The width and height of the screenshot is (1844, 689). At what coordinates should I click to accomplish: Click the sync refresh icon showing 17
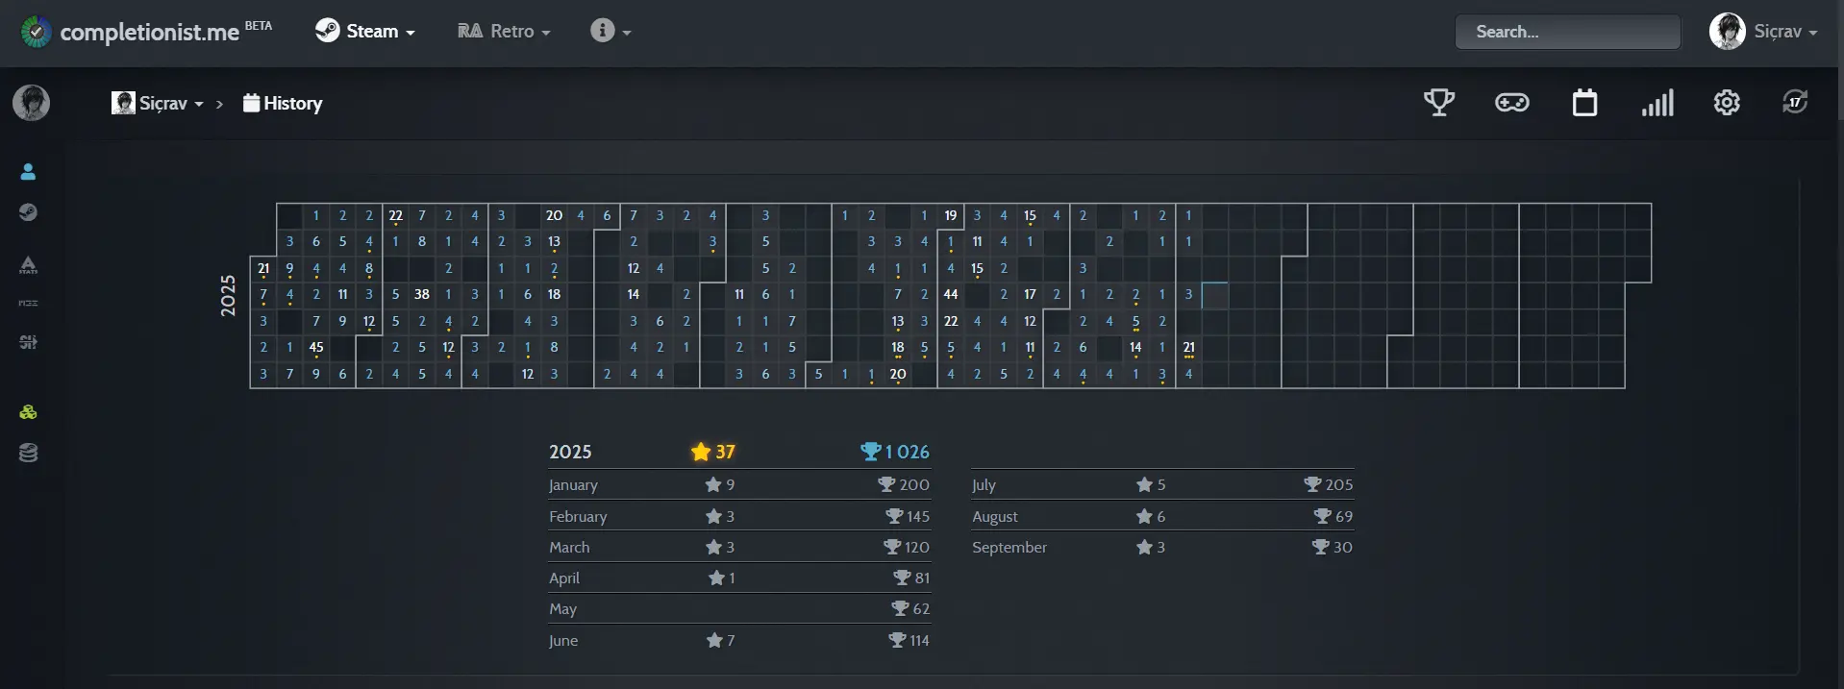(1794, 102)
